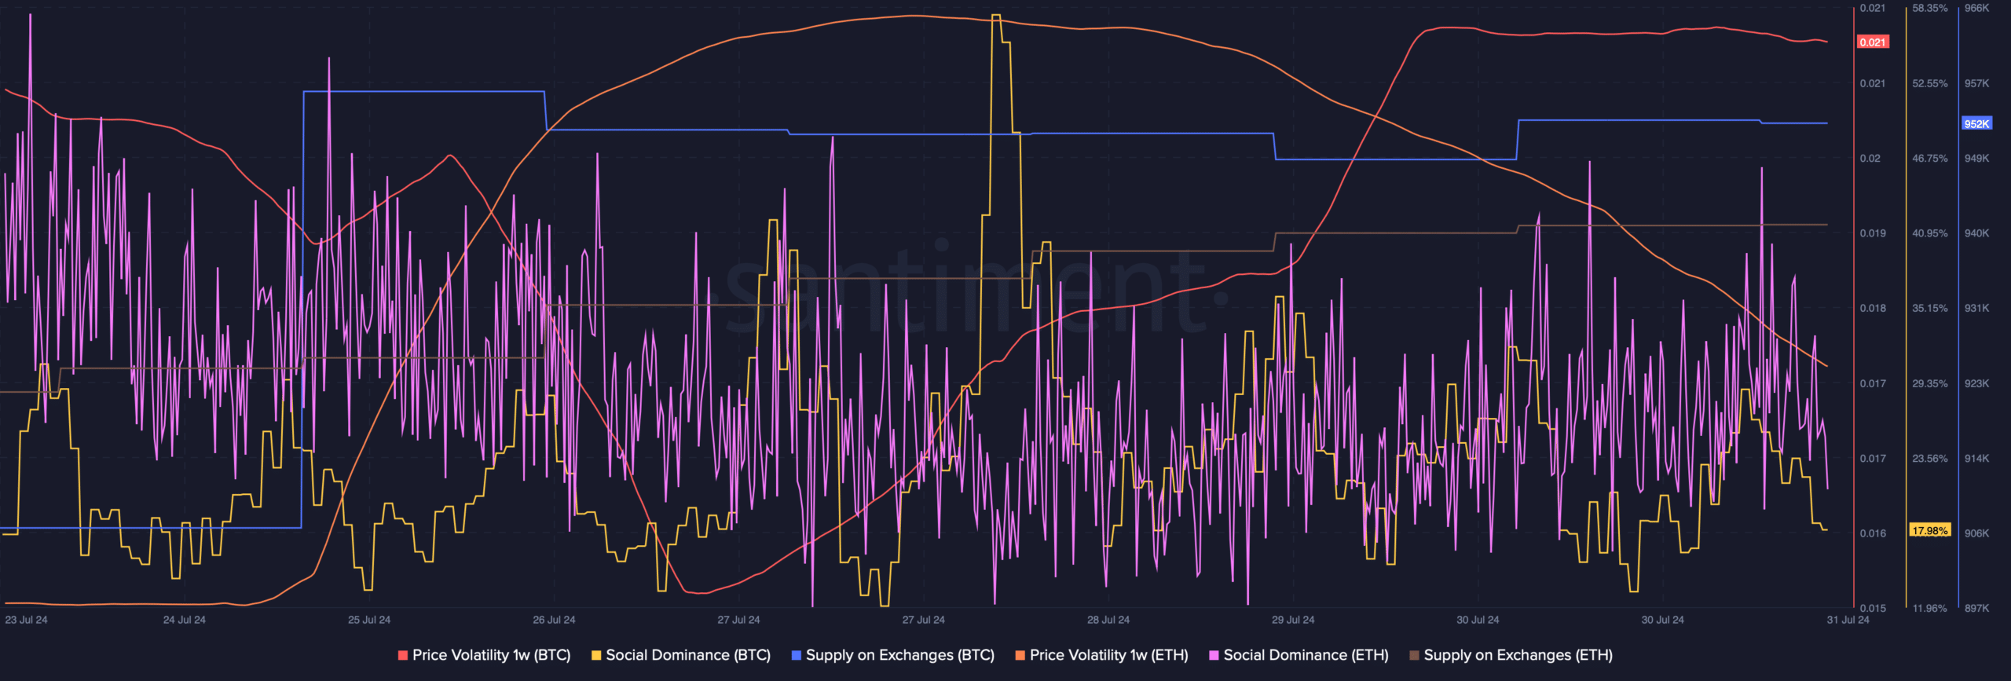Click brown swatch for Supply on Exchanges ETH

point(1414,655)
